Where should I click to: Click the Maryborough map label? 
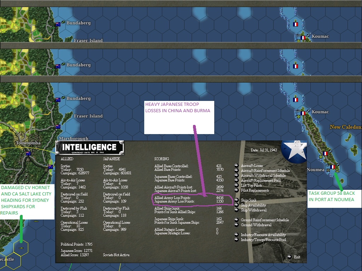click(x=74, y=138)
